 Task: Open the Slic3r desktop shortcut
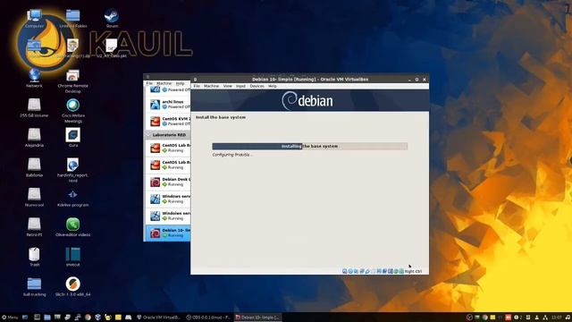(73, 287)
